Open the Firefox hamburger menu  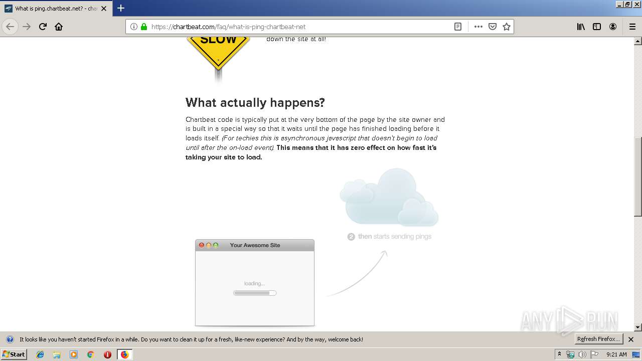[632, 27]
